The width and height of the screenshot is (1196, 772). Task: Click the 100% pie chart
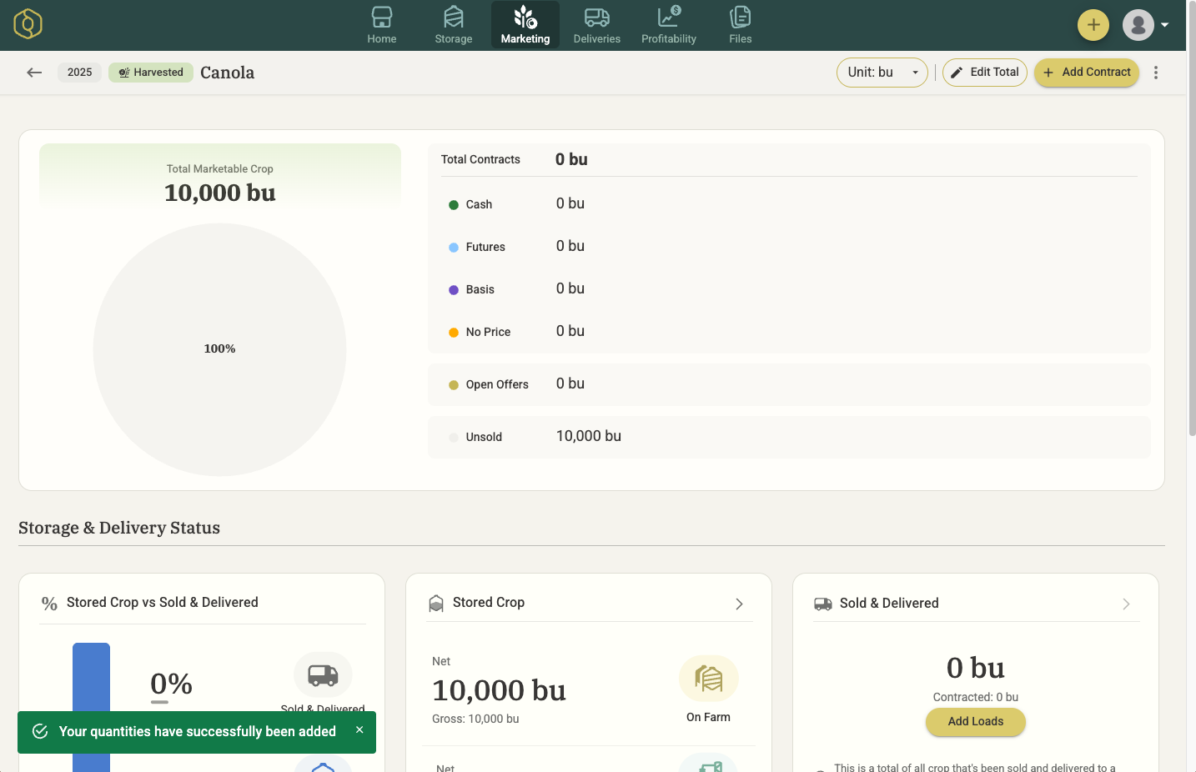click(220, 349)
